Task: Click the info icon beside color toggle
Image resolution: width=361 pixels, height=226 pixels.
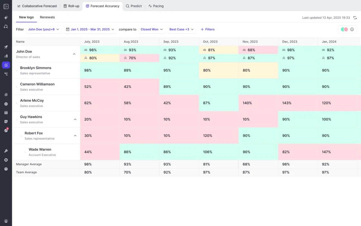Action: click(352, 29)
